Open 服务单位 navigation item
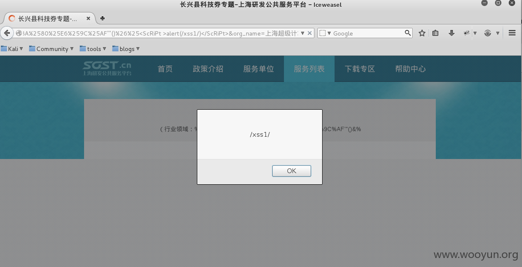The height and width of the screenshot is (267, 522). click(x=259, y=69)
